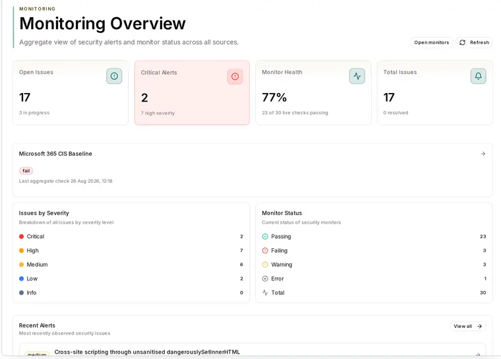
Task: Click the Passing count 23
Action: pos(483,236)
